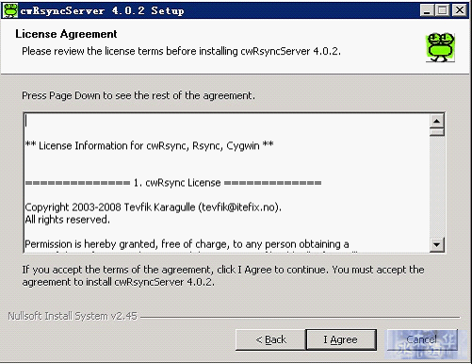Viewport: 472px width, 364px height.
Task: Click the scrollbar thumb in the license box
Action: (x=437, y=132)
